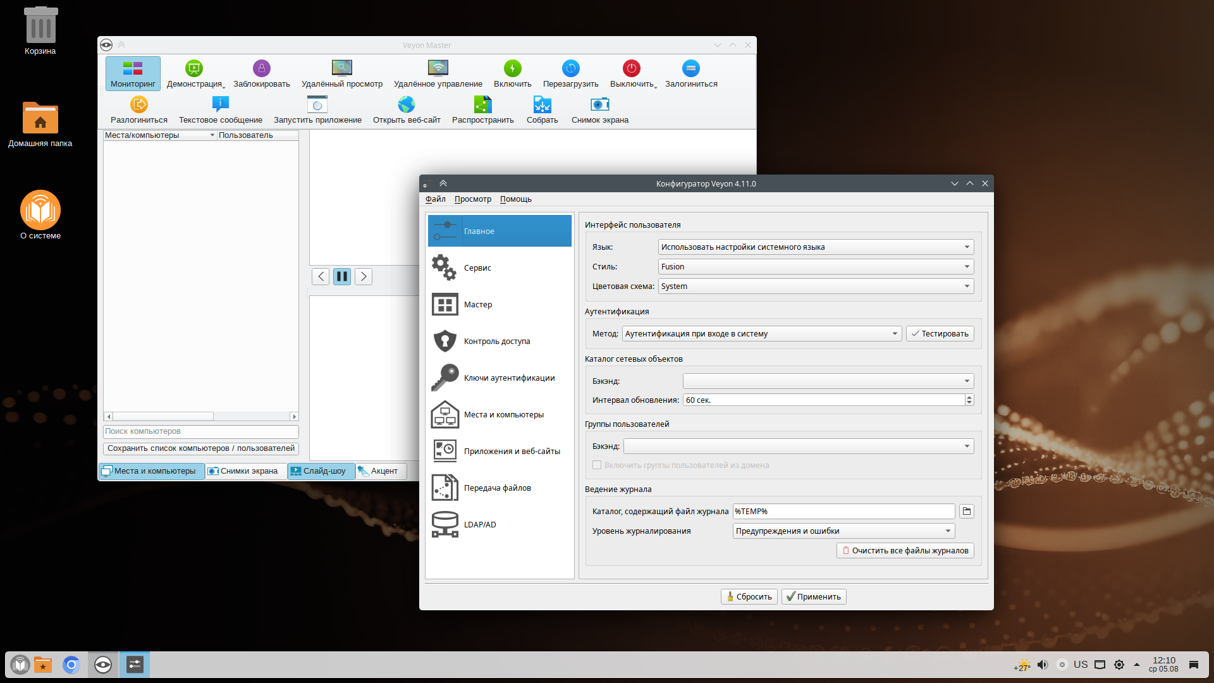
Task: Switch to Места и компьютеры panel tab
Action: click(x=151, y=471)
